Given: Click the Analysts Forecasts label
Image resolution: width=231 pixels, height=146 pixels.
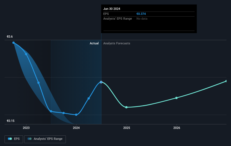Looking at the screenshot, I should 117,43.
